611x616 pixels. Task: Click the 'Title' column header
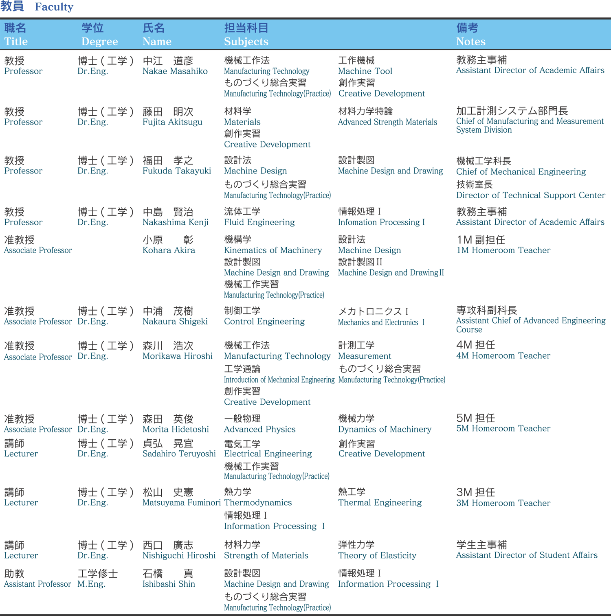[16, 42]
